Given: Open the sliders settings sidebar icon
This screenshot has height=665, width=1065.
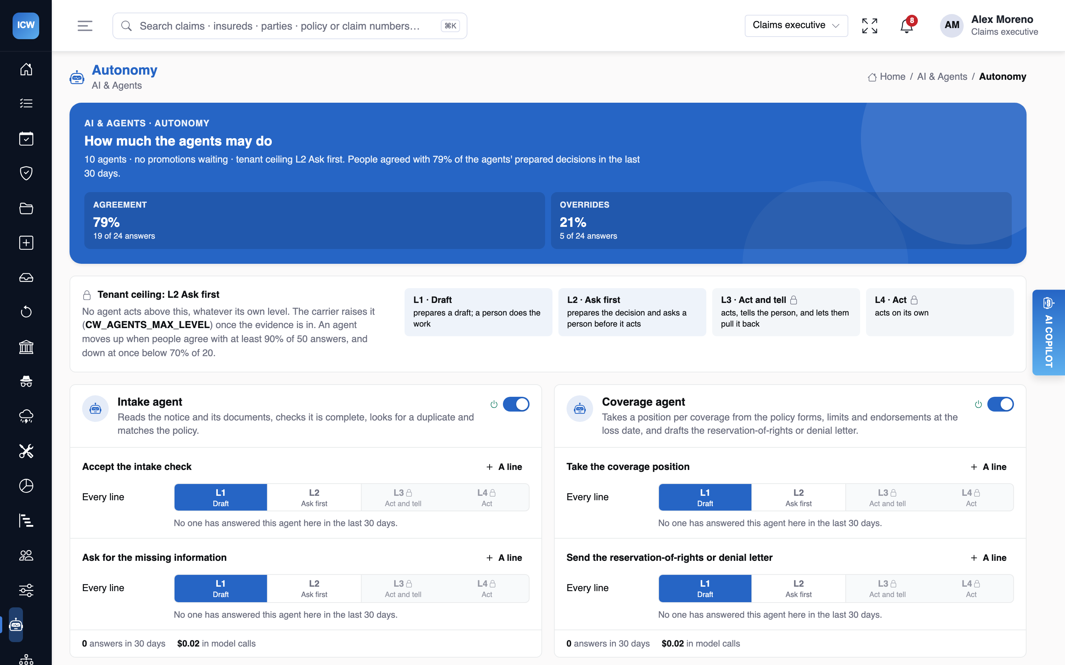Looking at the screenshot, I should (26, 590).
